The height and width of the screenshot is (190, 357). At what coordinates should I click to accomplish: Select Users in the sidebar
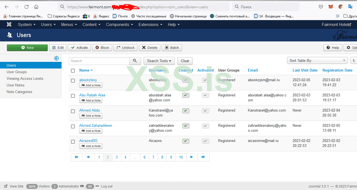click(x=31, y=65)
